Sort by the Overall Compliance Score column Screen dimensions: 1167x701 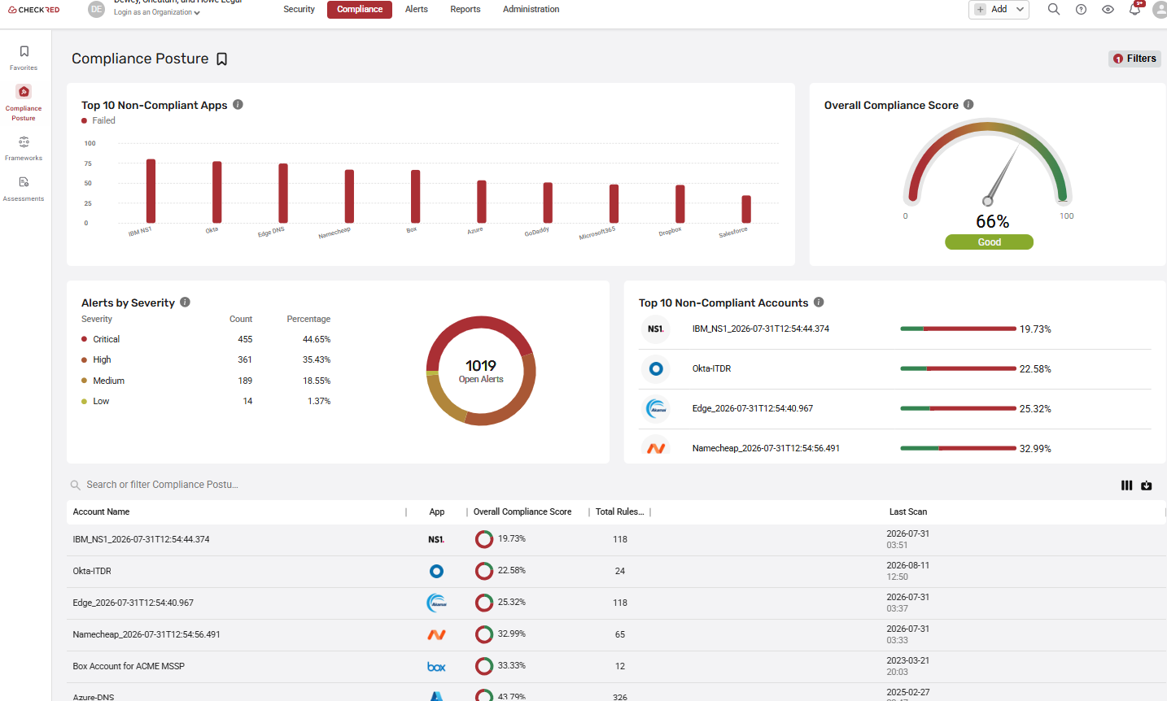[522, 512]
